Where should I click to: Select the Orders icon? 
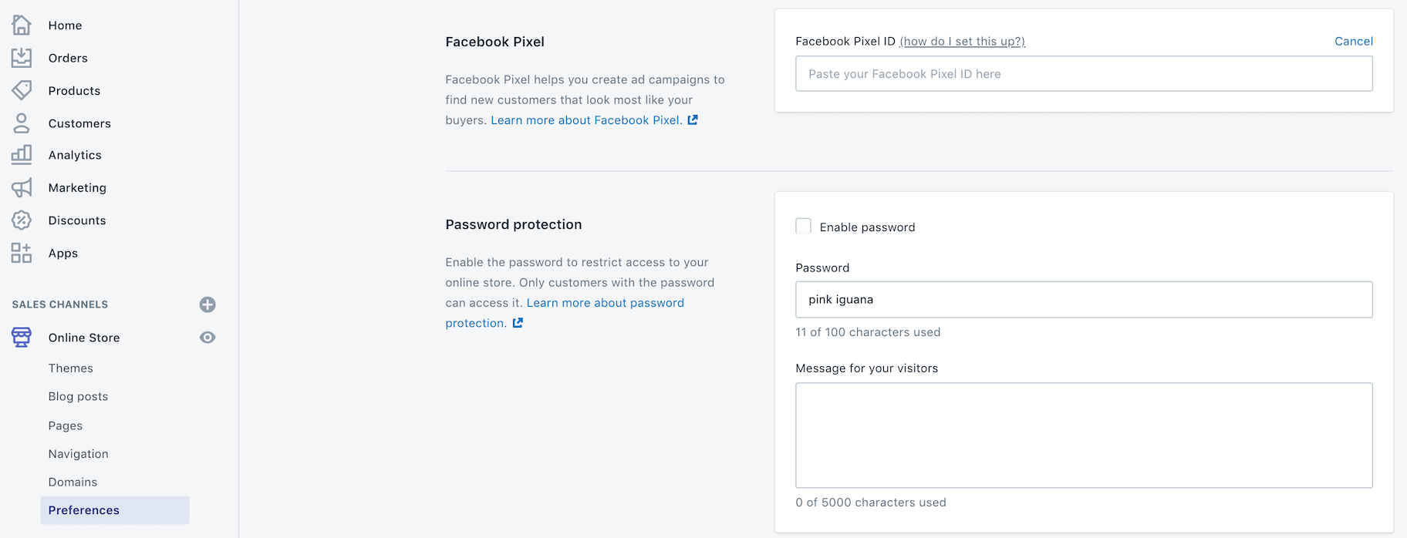21,57
